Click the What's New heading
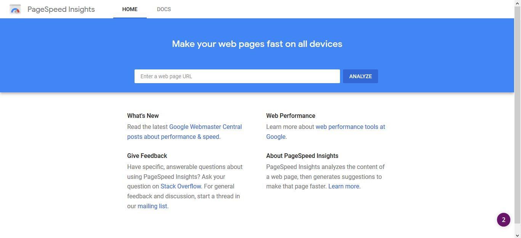 [143, 116]
